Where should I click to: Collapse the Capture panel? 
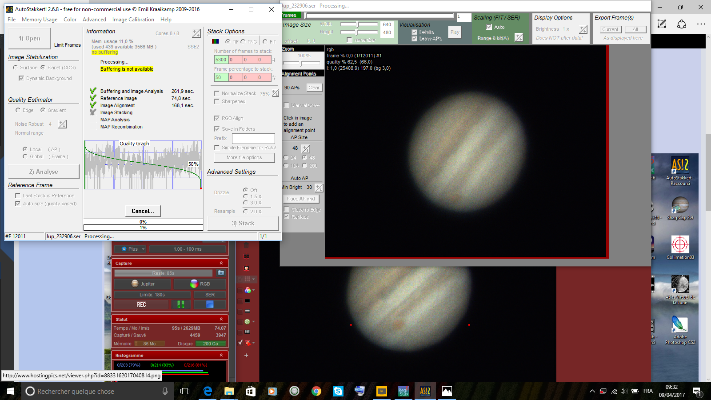click(x=221, y=263)
